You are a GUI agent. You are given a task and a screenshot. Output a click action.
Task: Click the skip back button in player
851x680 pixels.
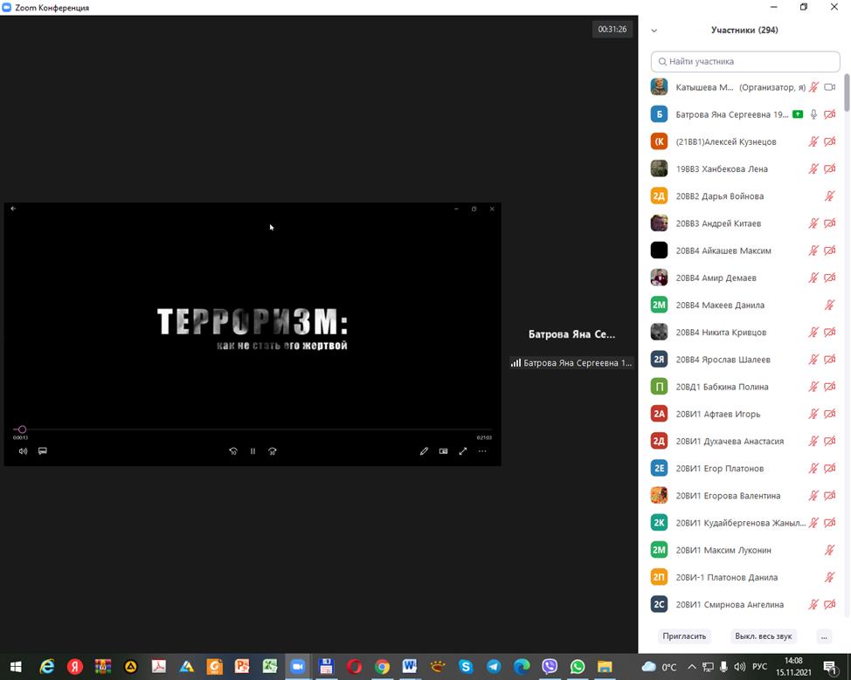(233, 451)
